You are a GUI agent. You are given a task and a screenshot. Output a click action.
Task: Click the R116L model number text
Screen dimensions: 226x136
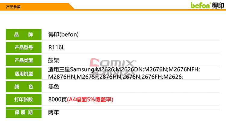click(x=56, y=47)
